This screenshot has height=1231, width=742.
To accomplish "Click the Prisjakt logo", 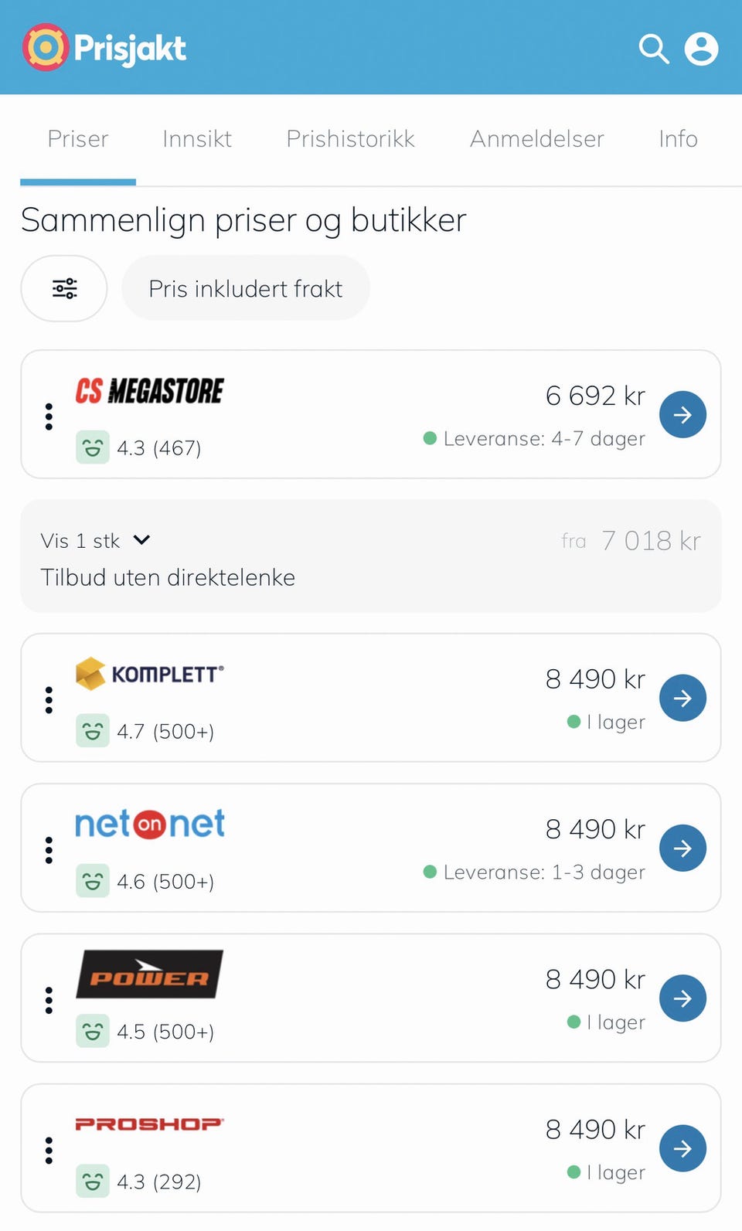I will [104, 48].
